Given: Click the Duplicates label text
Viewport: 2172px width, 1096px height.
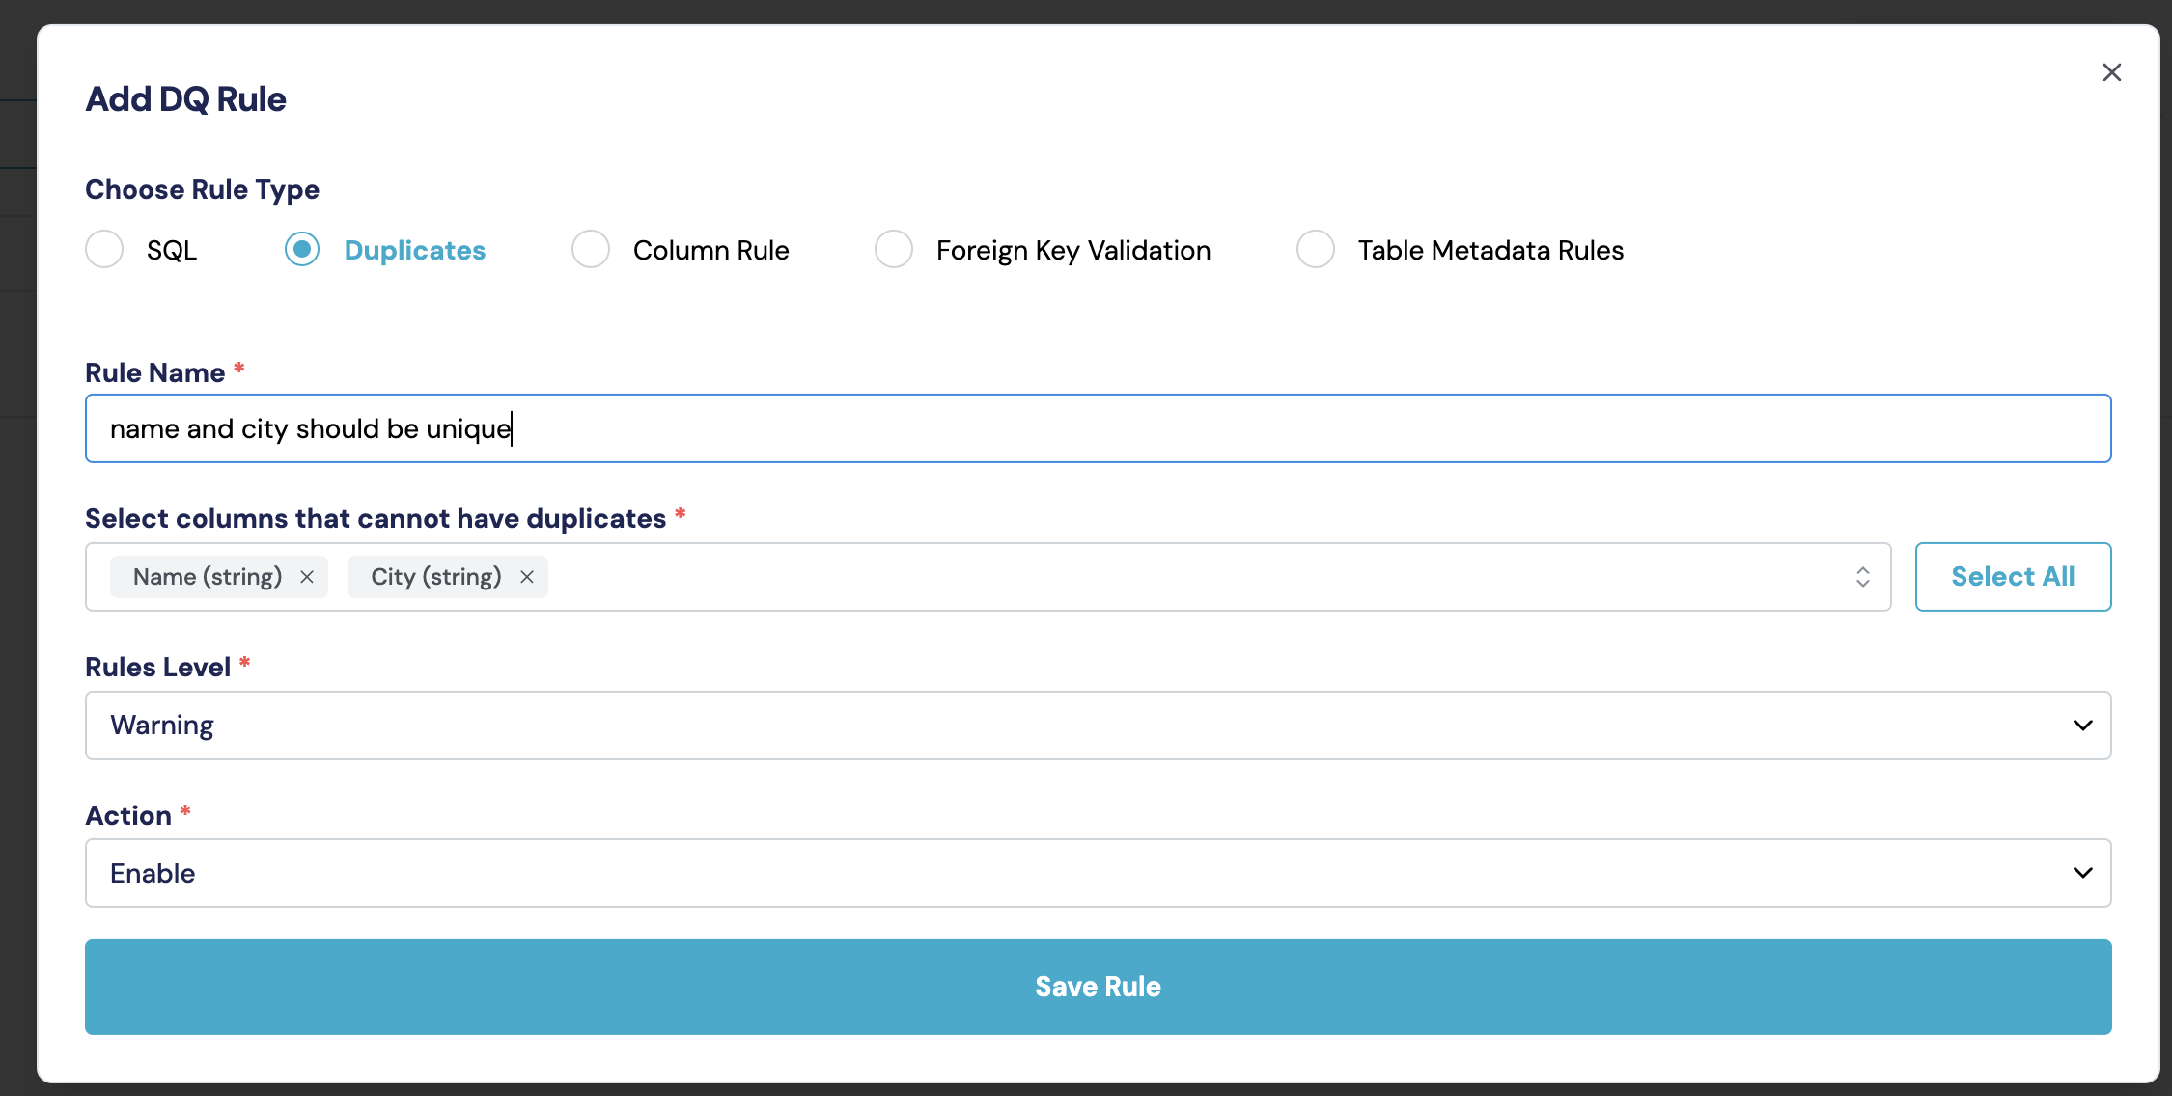Looking at the screenshot, I should [x=415, y=250].
